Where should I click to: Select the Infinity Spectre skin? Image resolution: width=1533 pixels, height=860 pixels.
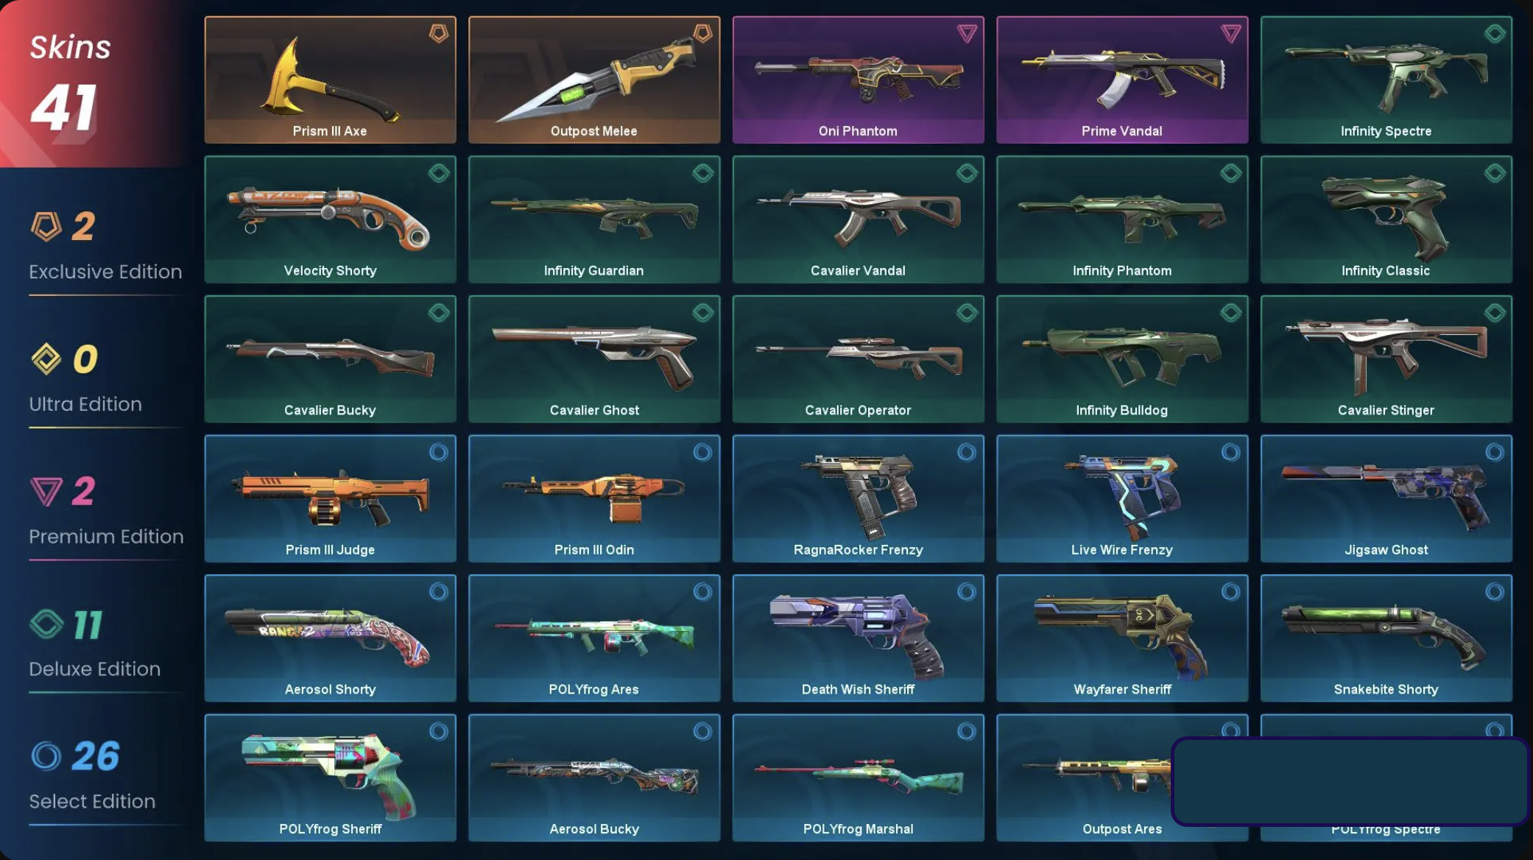(x=1386, y=80)
